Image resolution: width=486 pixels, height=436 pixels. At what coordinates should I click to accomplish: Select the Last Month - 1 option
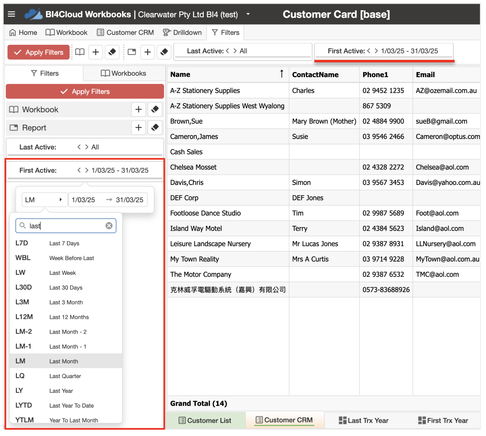(66, 346)
